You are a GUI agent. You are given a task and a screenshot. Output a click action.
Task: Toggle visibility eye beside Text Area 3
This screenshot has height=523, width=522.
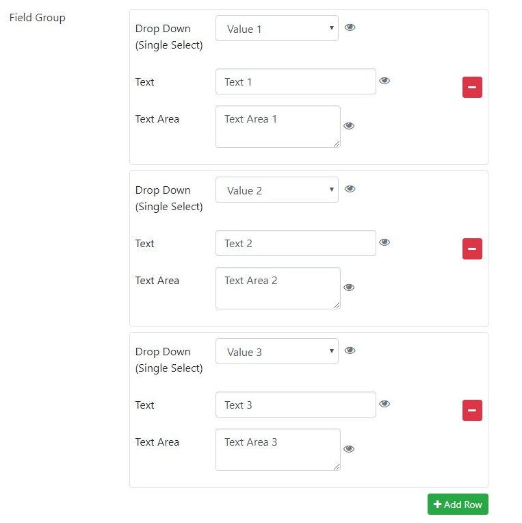click(349, 448)
